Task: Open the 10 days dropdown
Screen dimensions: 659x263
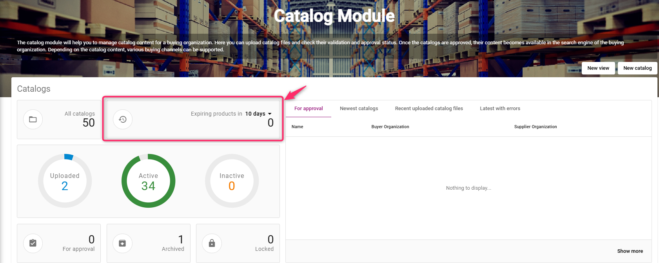Action: [256, 114]
